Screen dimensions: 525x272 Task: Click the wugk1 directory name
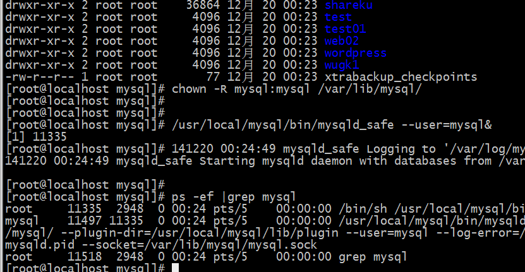click(x=342, y=65)
